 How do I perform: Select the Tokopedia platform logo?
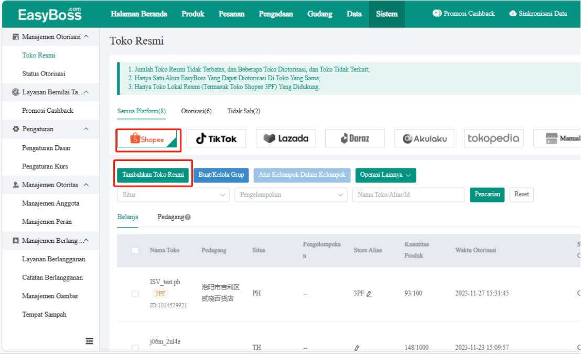click(x=493, y=138)
